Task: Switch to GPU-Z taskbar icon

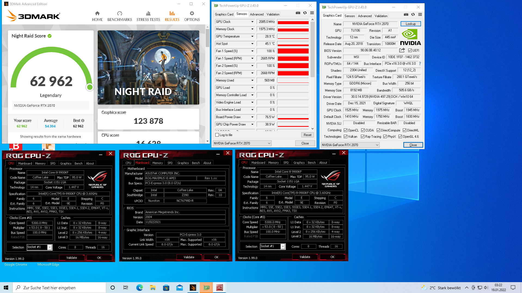Action: [x=207, y=288]
